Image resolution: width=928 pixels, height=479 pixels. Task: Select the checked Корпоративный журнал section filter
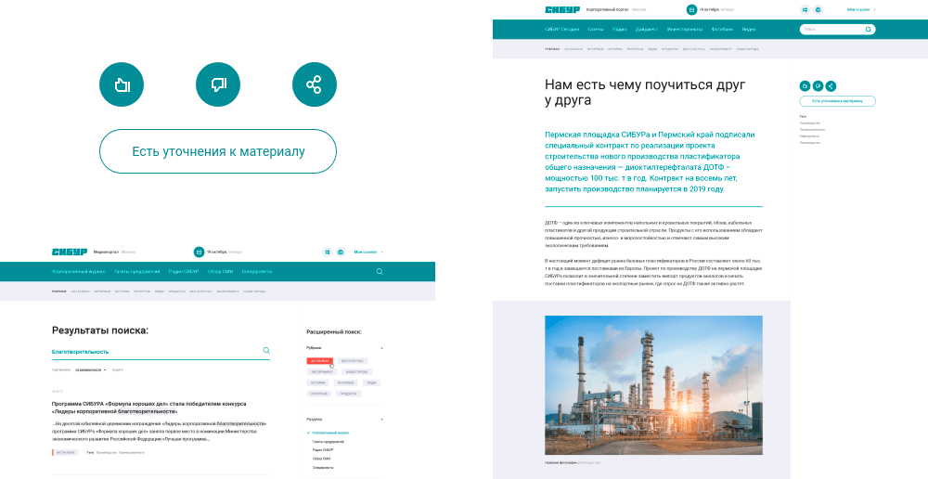[x=329, y=433]
